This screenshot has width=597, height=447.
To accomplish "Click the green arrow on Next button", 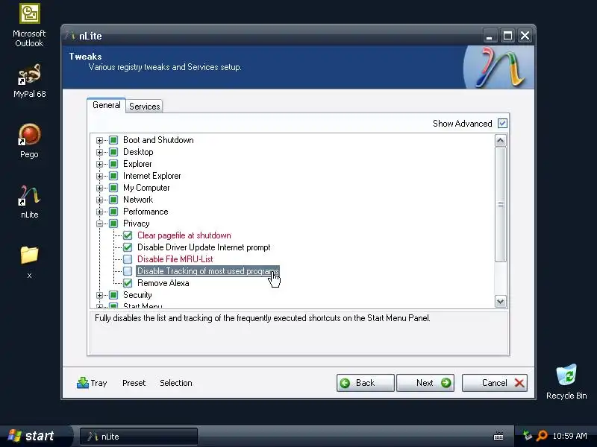I will [446, 383].
